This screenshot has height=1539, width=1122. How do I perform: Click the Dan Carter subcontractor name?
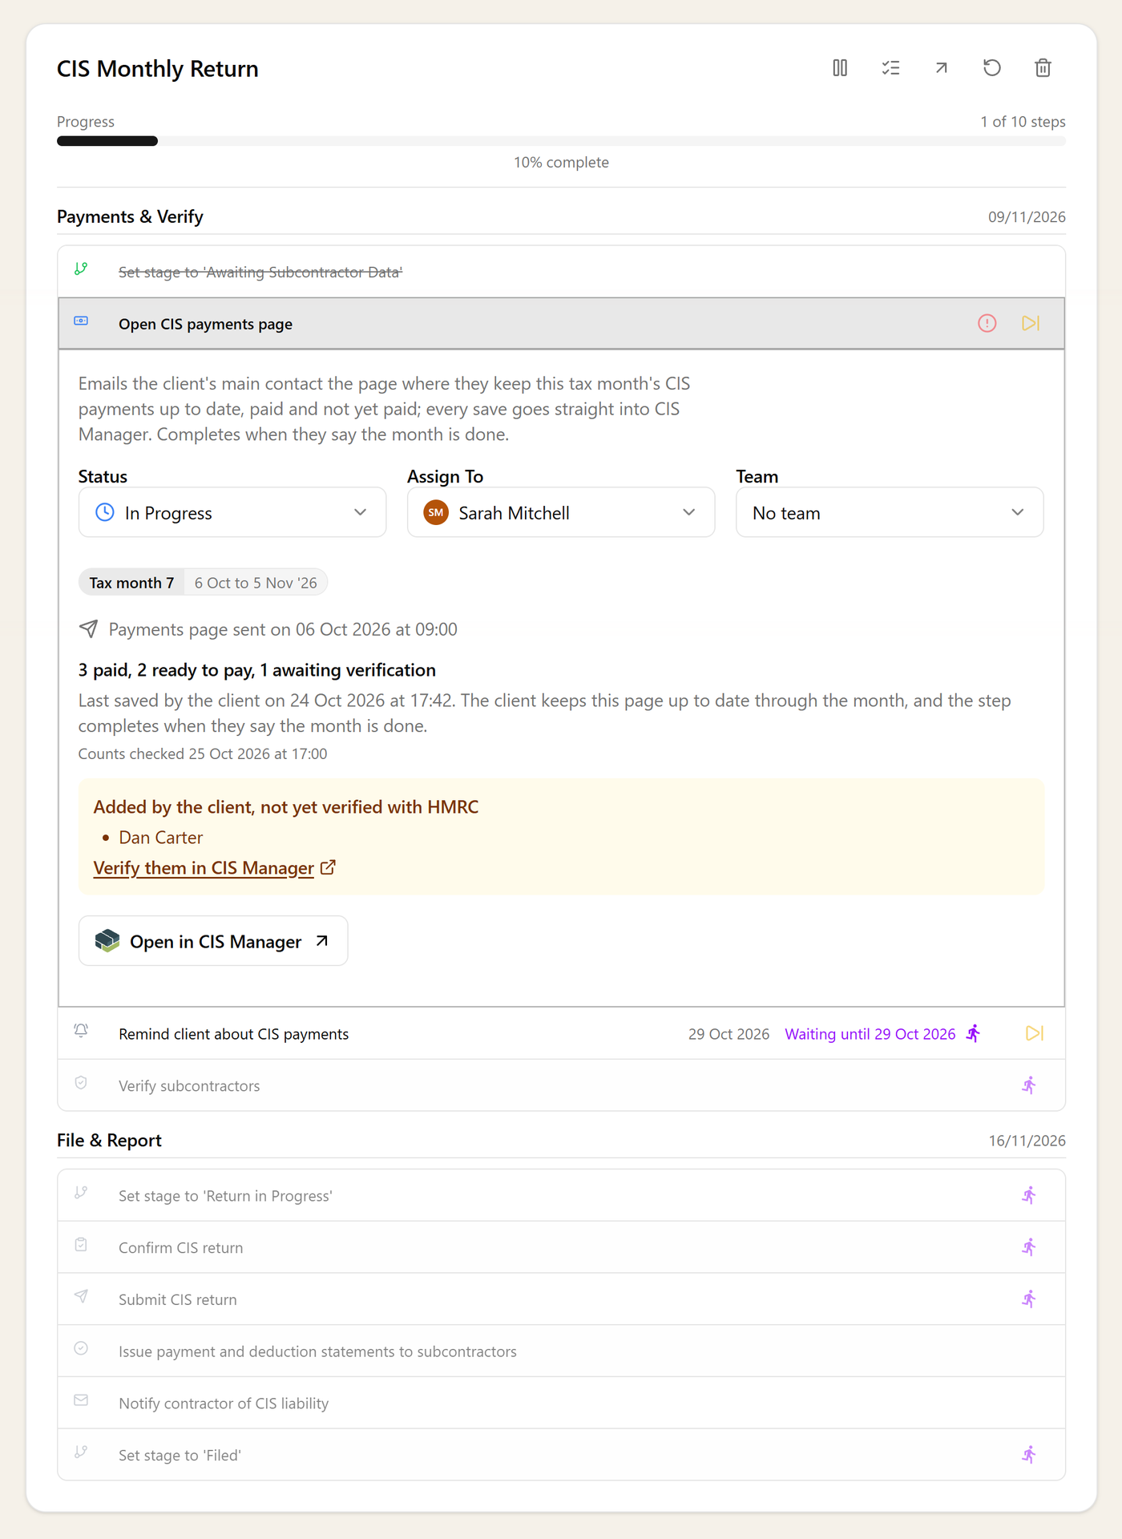coord(161,838)
